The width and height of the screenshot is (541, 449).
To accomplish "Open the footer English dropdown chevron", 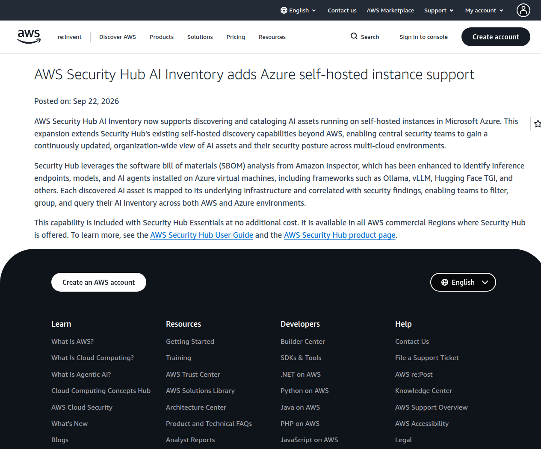I will click(485, 282).
